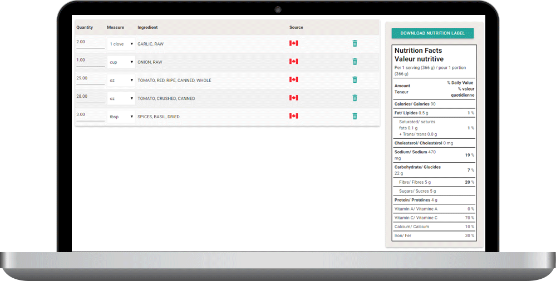Click the Quantity column header

[x=85, y=27]
